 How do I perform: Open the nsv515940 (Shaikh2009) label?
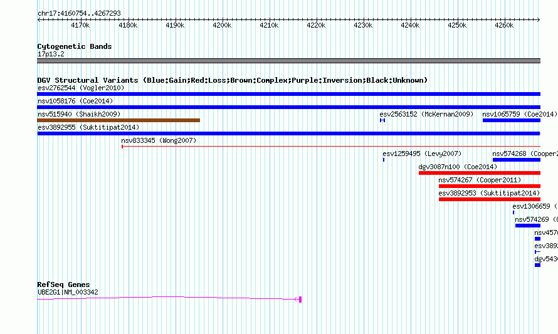point(79,114)
